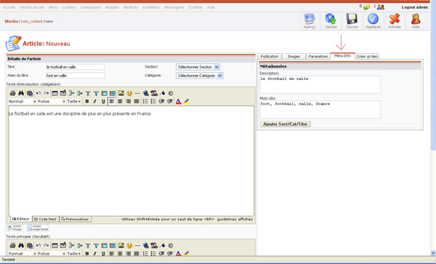Pick text color in main editor
The image size is (436, 264).
pyautogui.click(x=179, y=253)
